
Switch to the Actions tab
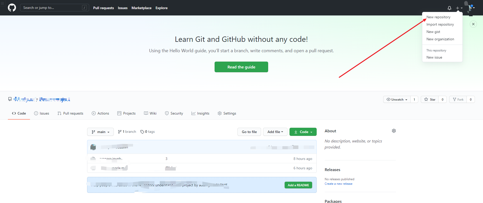(x=100, y=113)
